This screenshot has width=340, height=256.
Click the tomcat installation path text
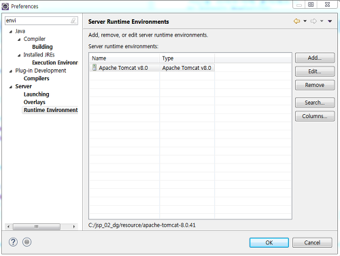[x=142, y=225]
